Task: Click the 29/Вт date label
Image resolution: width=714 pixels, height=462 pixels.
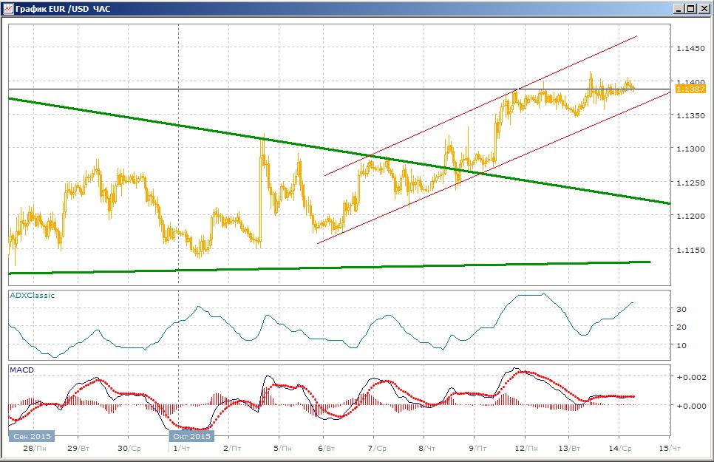Action: click(x=79, y=449)
